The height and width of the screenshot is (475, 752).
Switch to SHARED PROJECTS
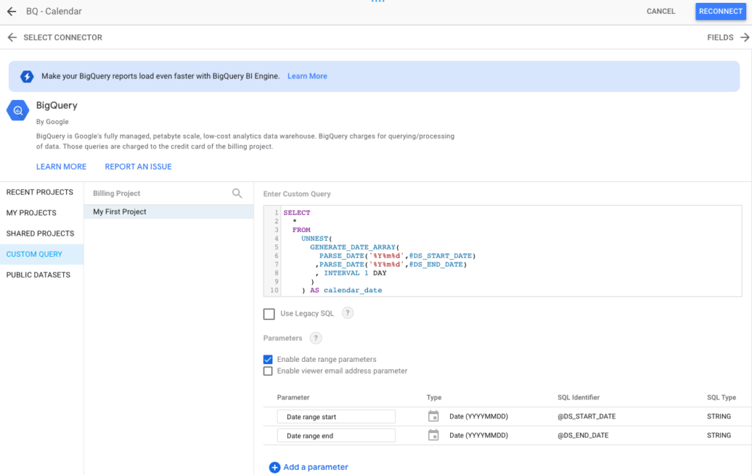coord(40,233)
